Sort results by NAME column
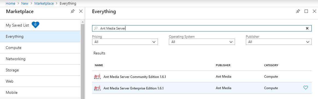 click(x=99, y=65)
